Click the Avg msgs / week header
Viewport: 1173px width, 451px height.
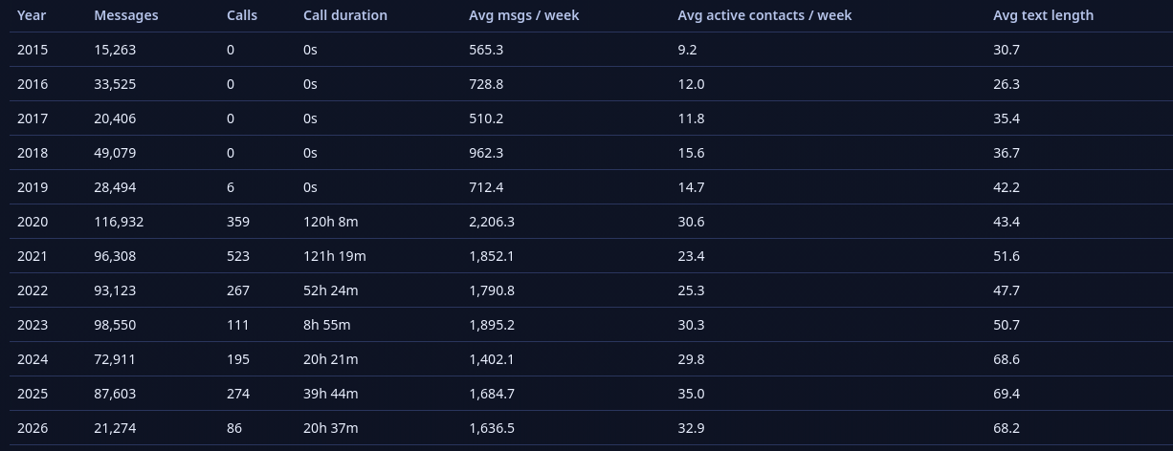523,15
